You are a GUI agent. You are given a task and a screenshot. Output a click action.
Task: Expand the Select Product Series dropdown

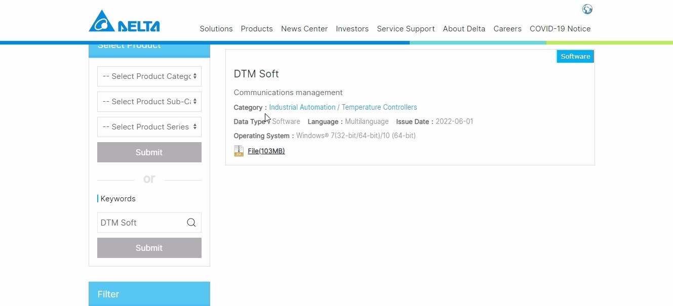149,127
